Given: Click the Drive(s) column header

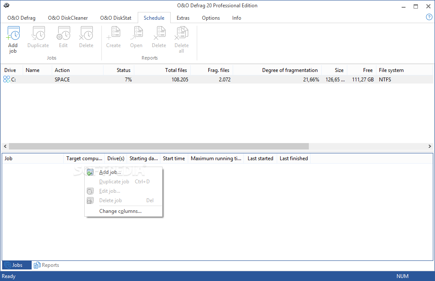Looking at the screenshot, I should (x=115, y=158).
